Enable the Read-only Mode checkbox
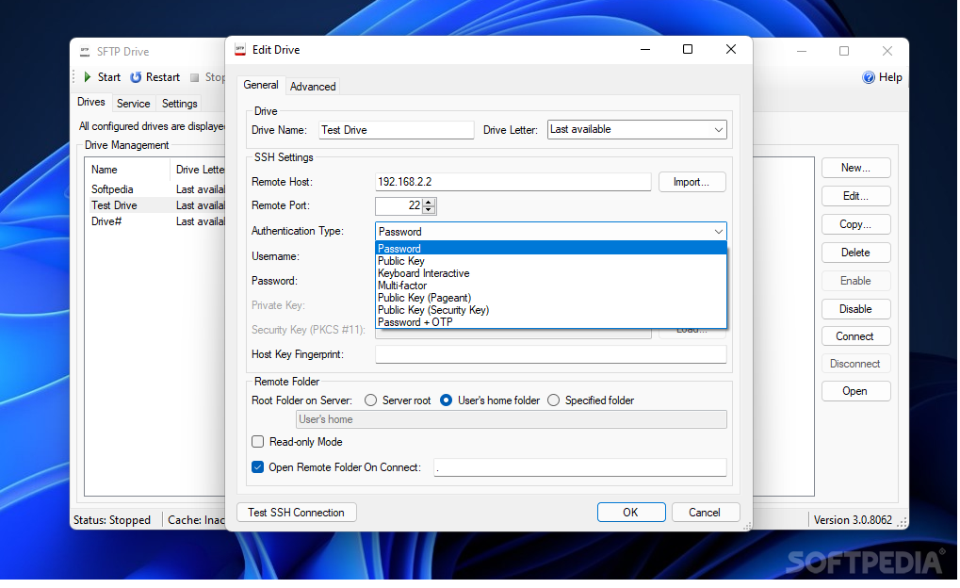This screenshot has width=960, height=588. pos(258,442)
